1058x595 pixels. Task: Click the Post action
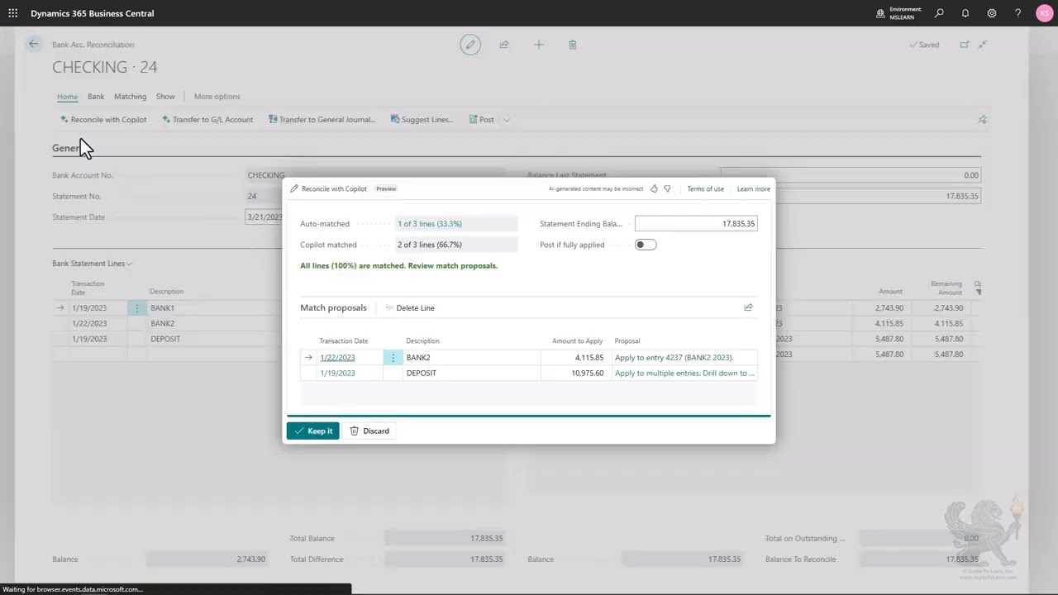click(x=481, y=120)
